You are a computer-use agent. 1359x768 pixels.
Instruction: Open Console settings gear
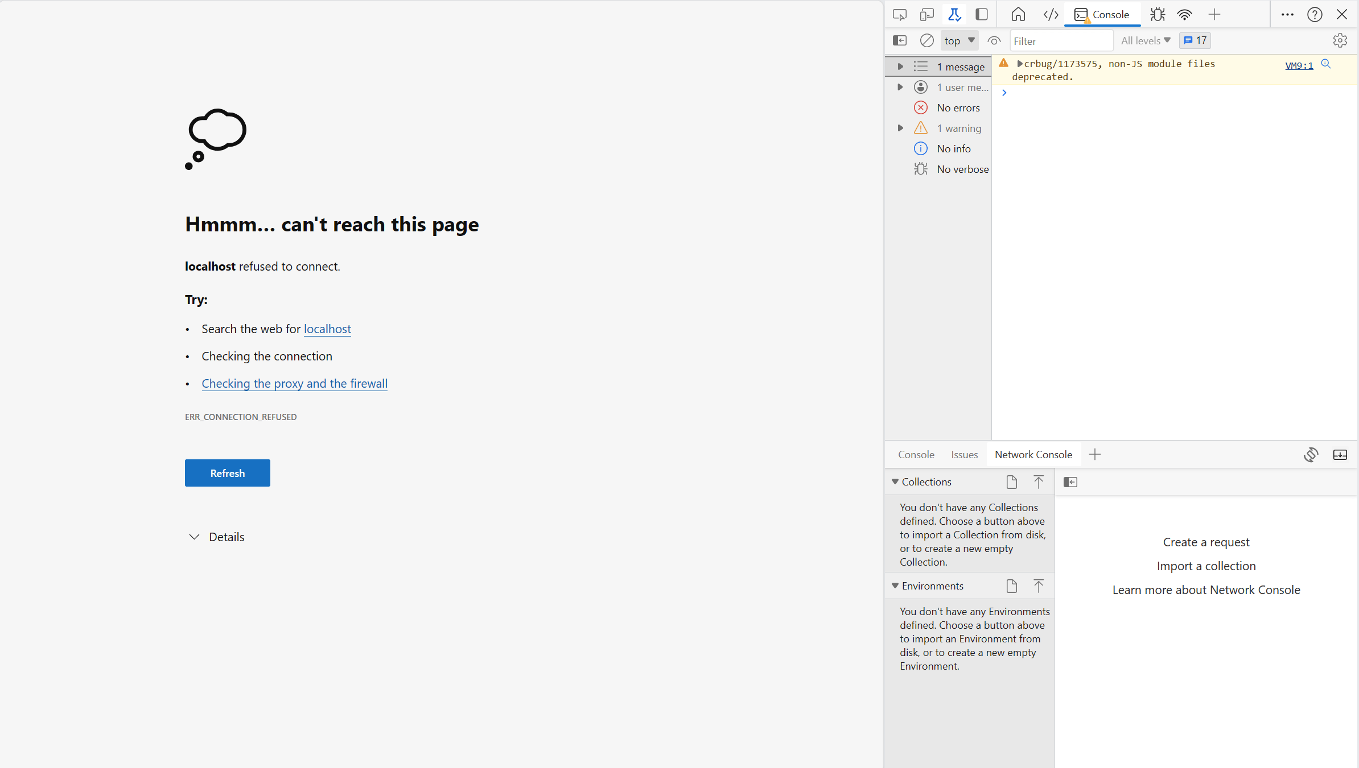click(1340, 40)
